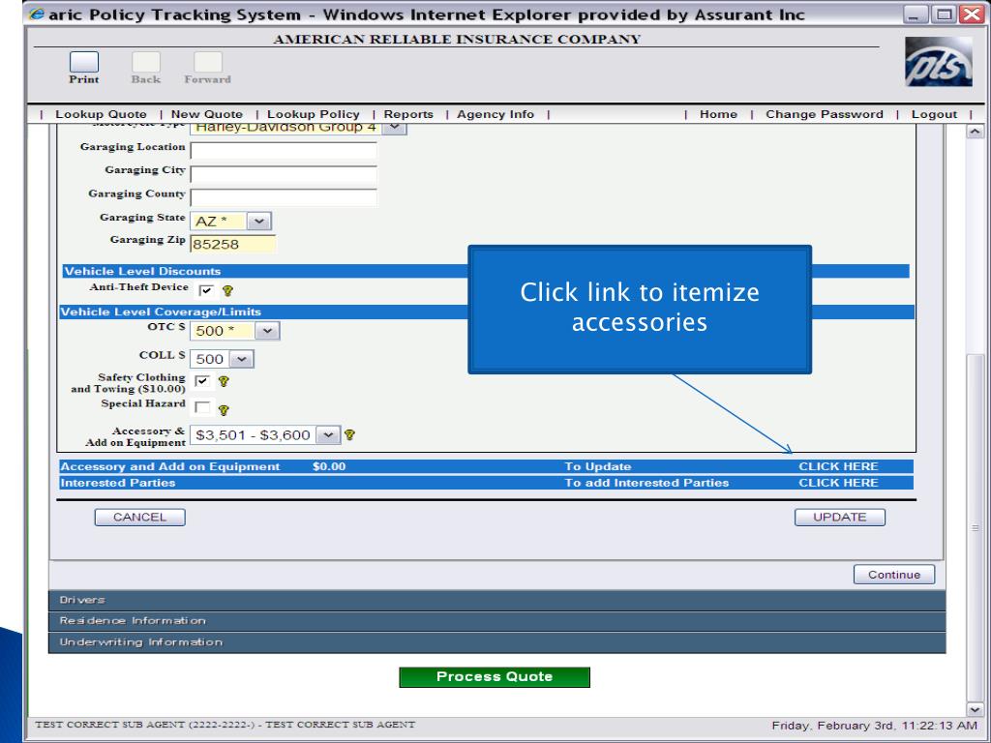
Task: Click Internet Explorer icon in title bar
Action: [37, 14]
